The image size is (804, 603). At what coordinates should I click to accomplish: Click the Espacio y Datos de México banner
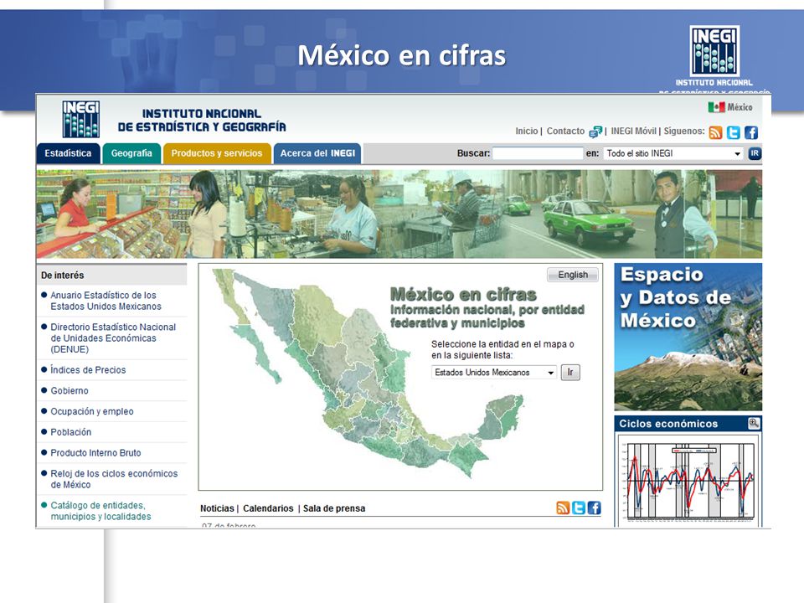(x=688, y=337)
